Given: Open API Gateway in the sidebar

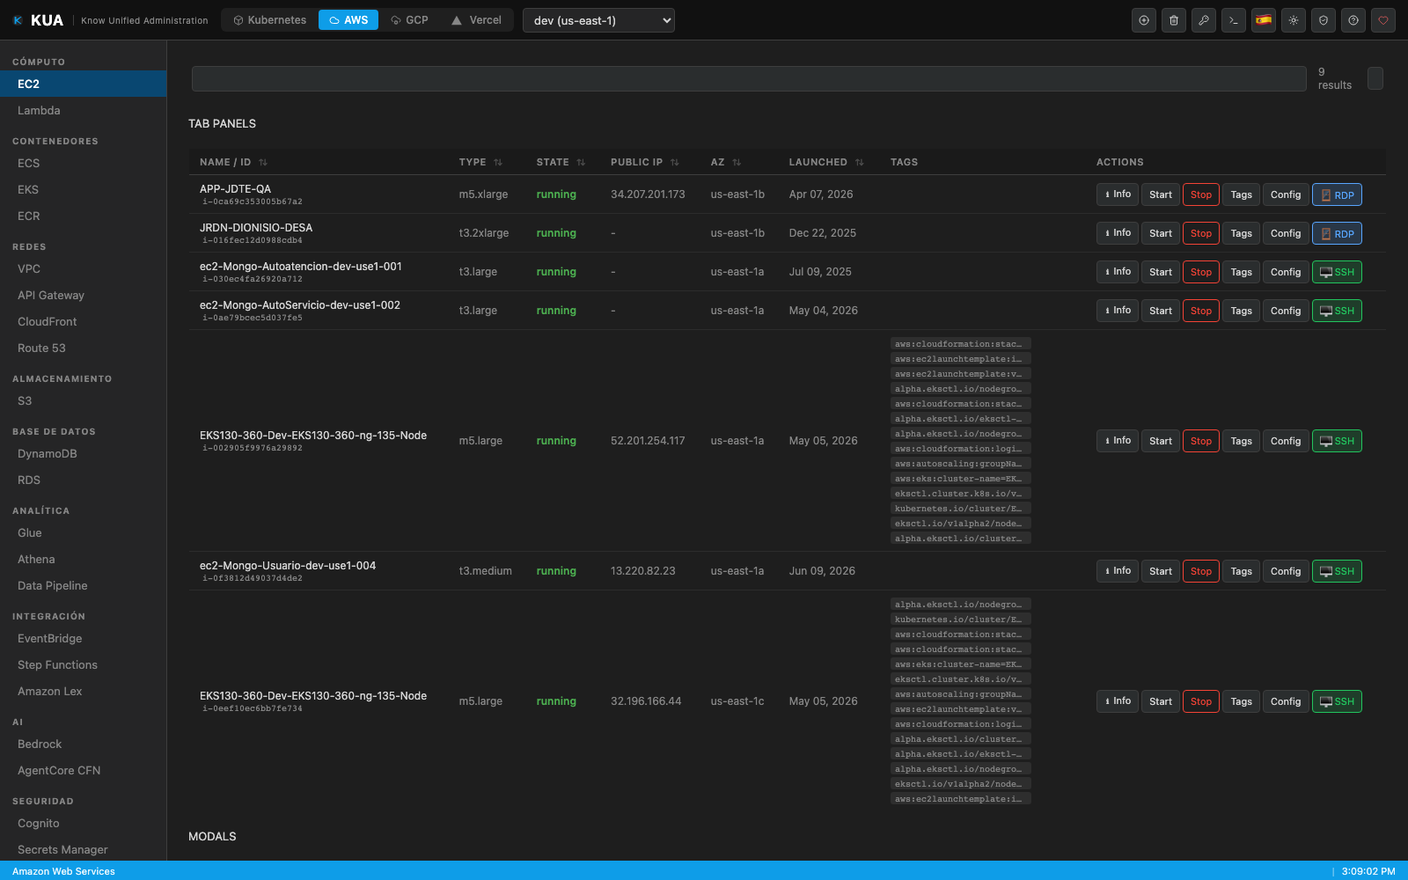Looking at the screenshot, I should click(83, 295).
